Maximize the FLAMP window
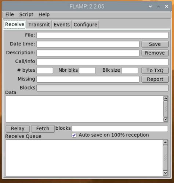Image resolution: width=174 pixels, height=183 pixels. tap(159, 6)
